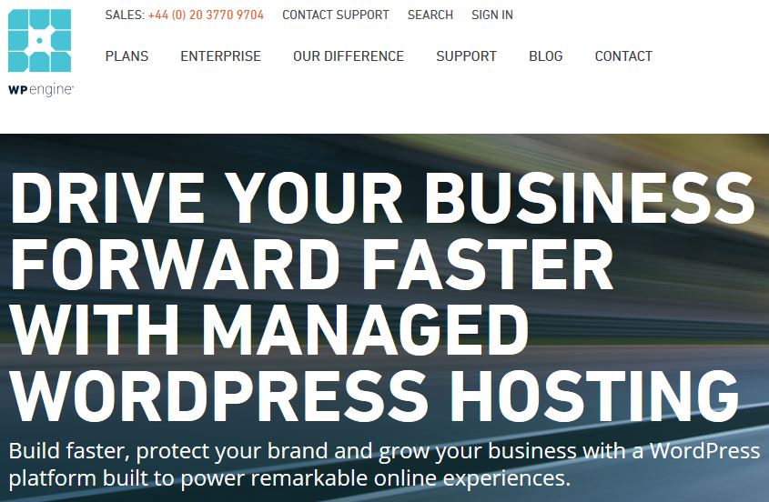Go to Sign In
769x502 pixels.
pos(492,15)
